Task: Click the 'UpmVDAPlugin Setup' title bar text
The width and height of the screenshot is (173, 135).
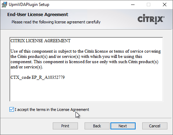Action: coord(29,5)
